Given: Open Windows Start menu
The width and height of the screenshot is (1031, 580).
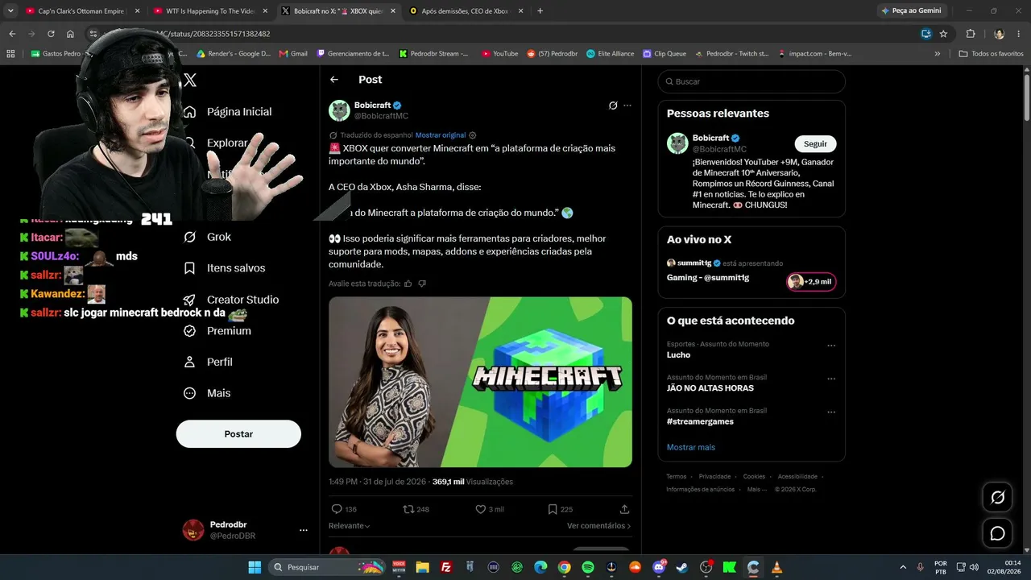Looking at the screenshot, I should pyautogui.click(x=255, y=567).
